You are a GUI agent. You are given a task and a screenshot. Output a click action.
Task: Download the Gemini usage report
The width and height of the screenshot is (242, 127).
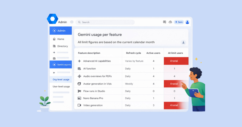[183, 42]
